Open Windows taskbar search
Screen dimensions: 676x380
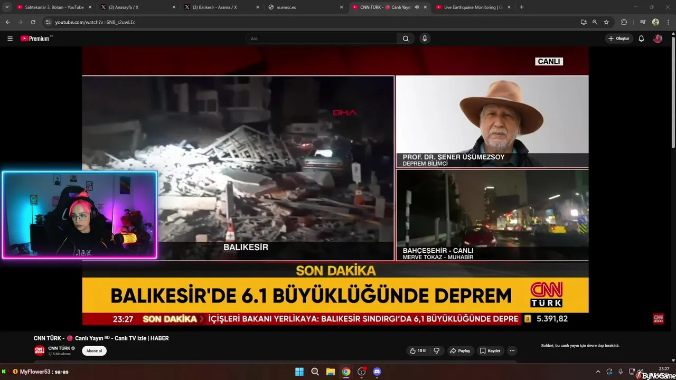pos(315,372)
